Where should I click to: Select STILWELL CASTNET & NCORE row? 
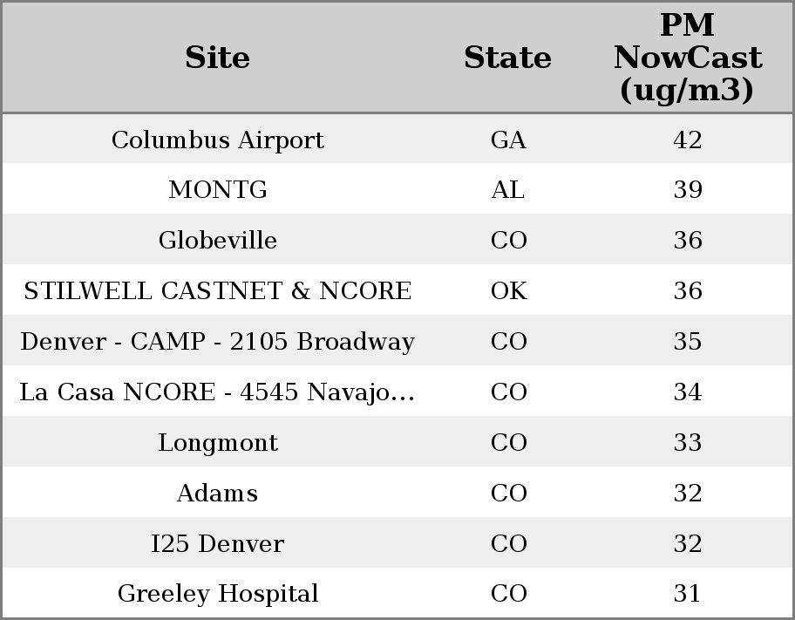click(x=218, y=291)
